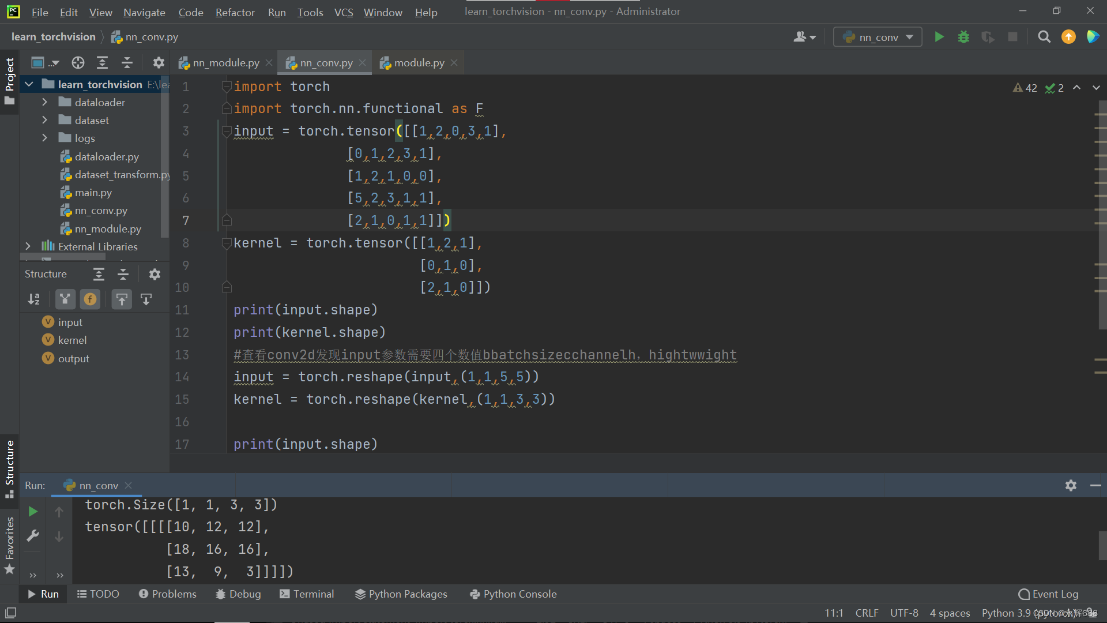
Task: Rerun nn_conv in Run panel
Action: click(33, 511)
